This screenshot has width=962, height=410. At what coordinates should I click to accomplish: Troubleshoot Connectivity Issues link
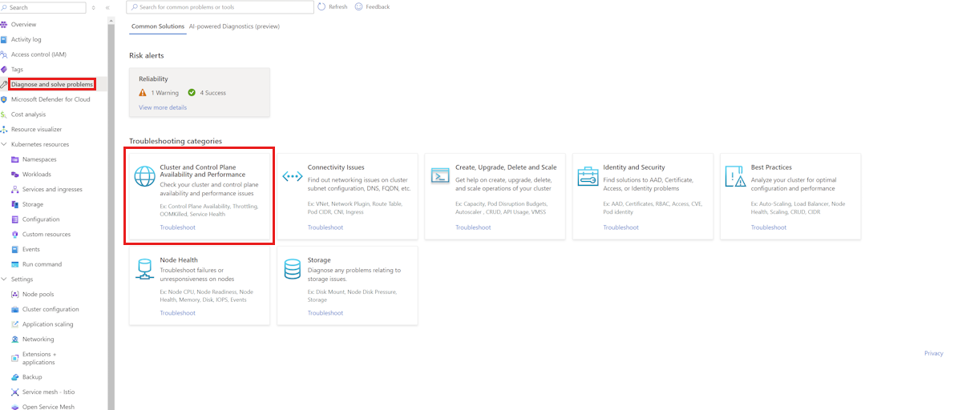[325, 227]
